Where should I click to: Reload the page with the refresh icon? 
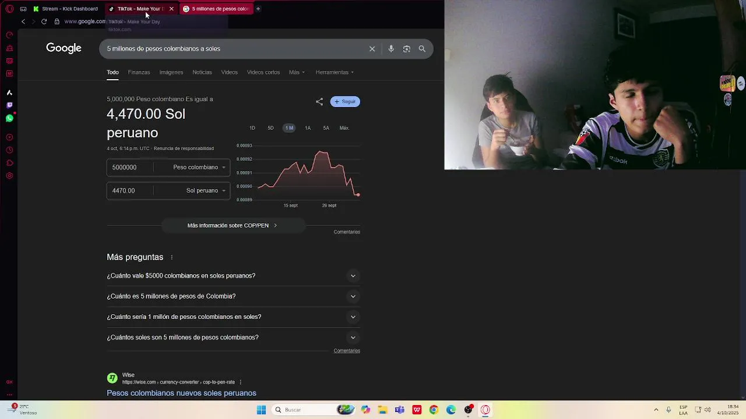coord(44,22)
